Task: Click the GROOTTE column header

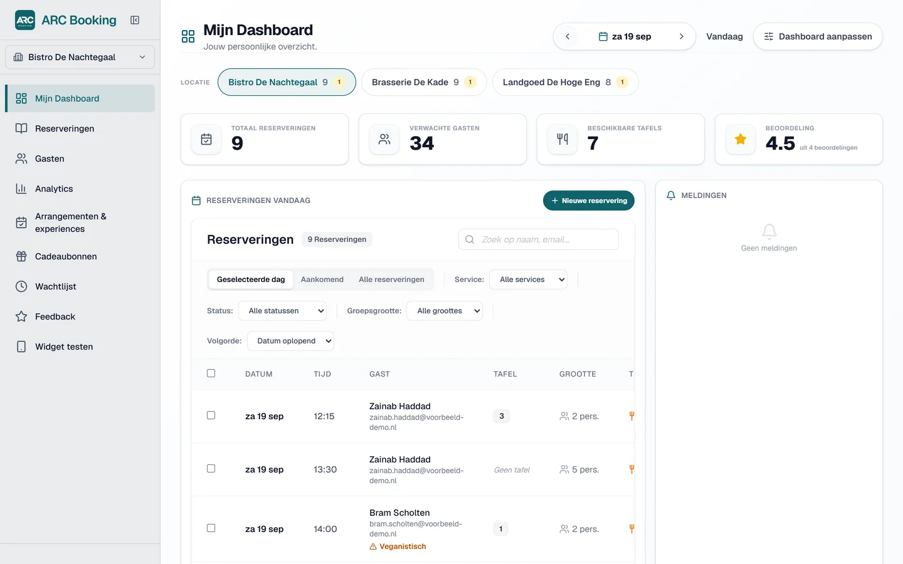Action: click(578, 374)
